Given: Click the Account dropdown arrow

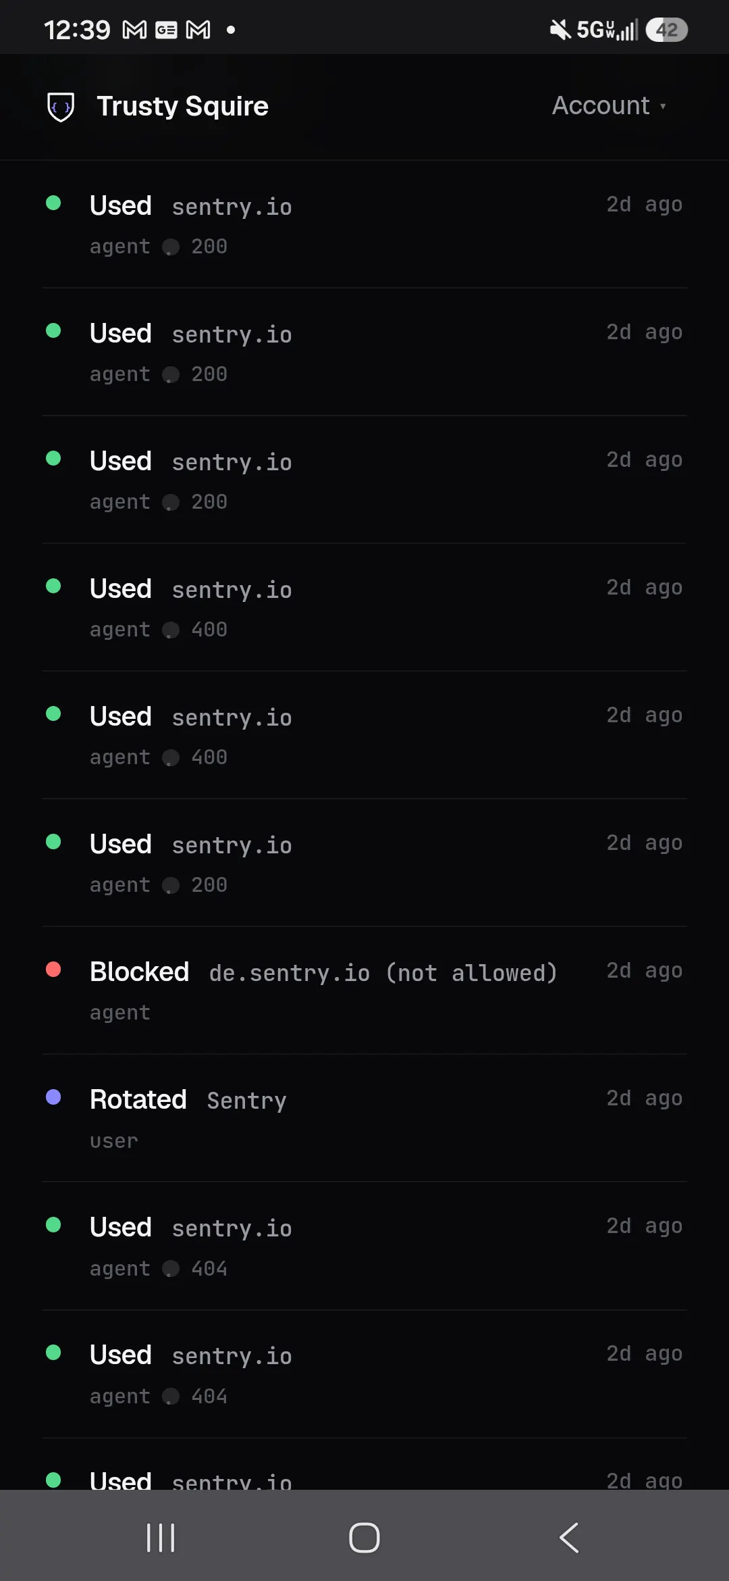Looking at the screenshot, I should (x=663, y=106).
